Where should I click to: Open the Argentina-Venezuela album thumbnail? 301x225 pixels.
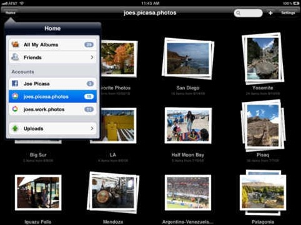pyautogui.click(x=188, y=192)
